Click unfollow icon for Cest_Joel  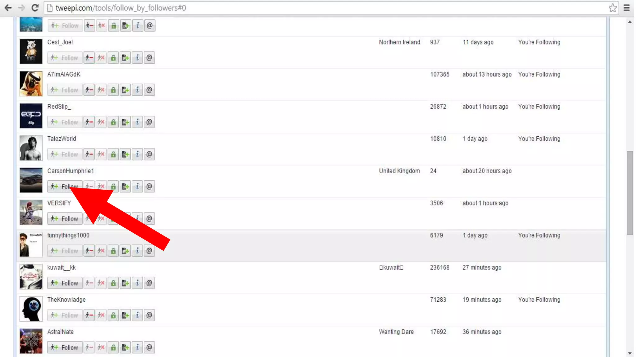tap(89, 58)
